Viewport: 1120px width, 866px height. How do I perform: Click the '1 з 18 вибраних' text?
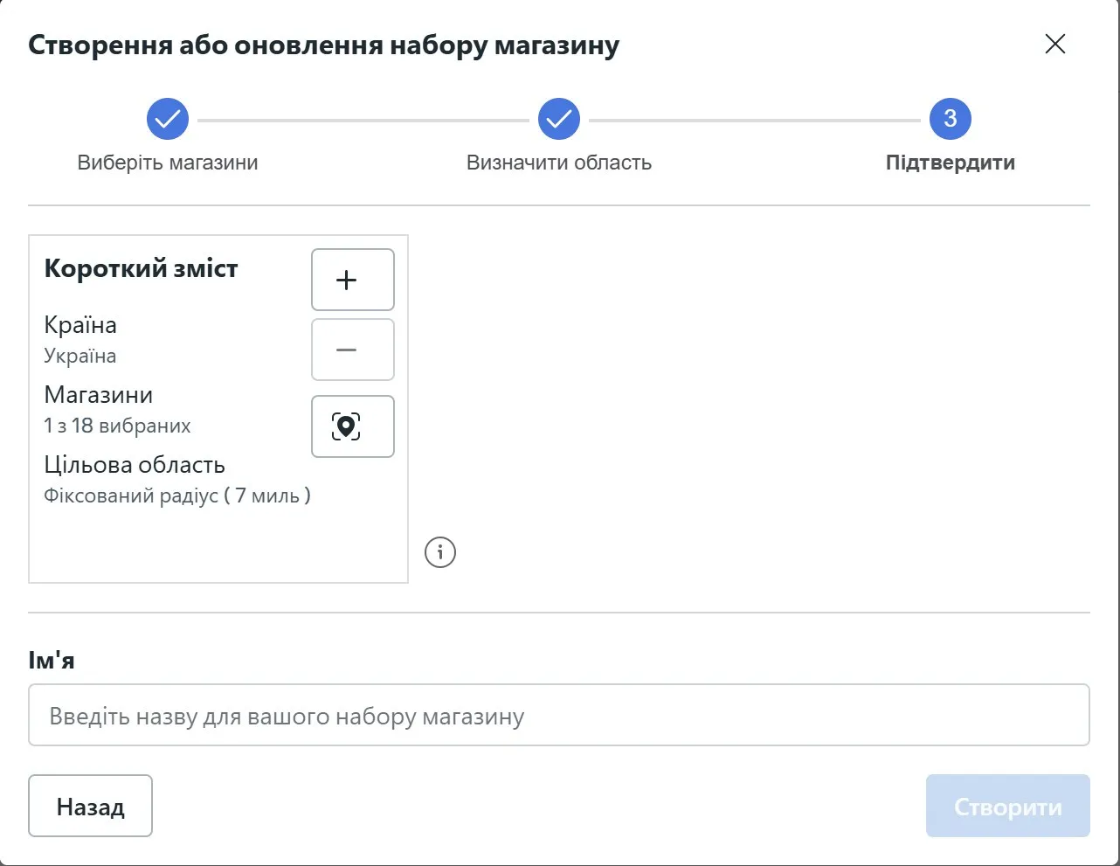coord(117,426)
